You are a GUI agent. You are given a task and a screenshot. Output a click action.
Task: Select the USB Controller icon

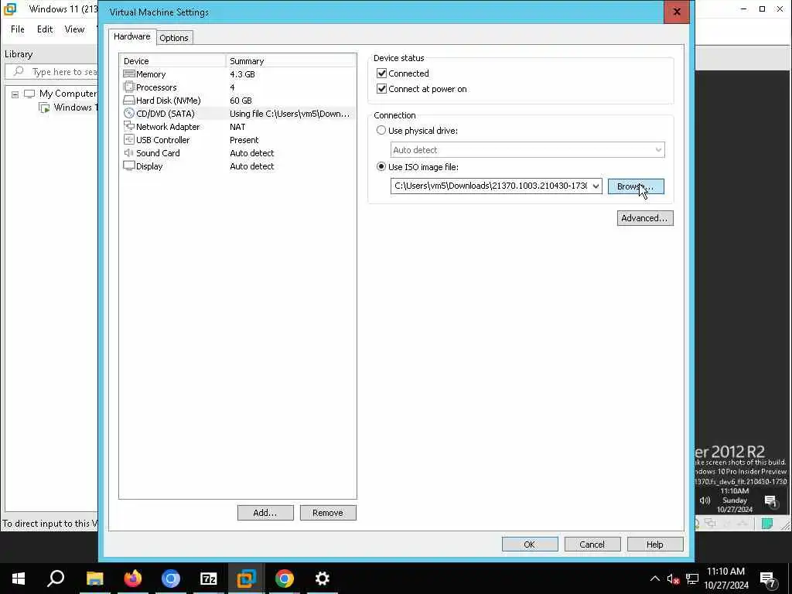[x=129, y=139]
